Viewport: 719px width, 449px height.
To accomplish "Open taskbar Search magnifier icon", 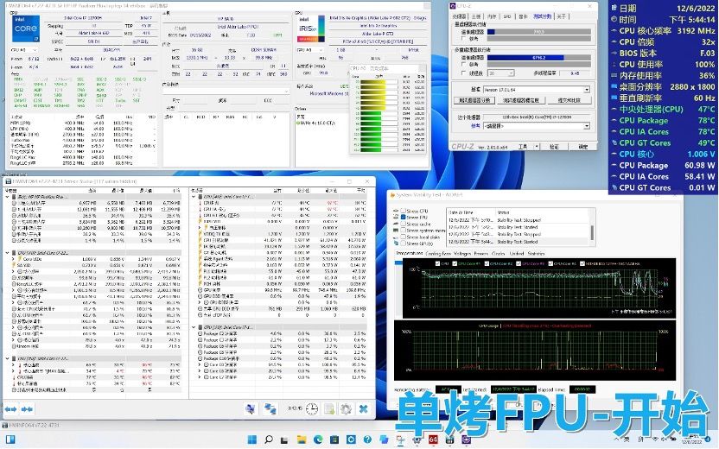I will 269,440.
